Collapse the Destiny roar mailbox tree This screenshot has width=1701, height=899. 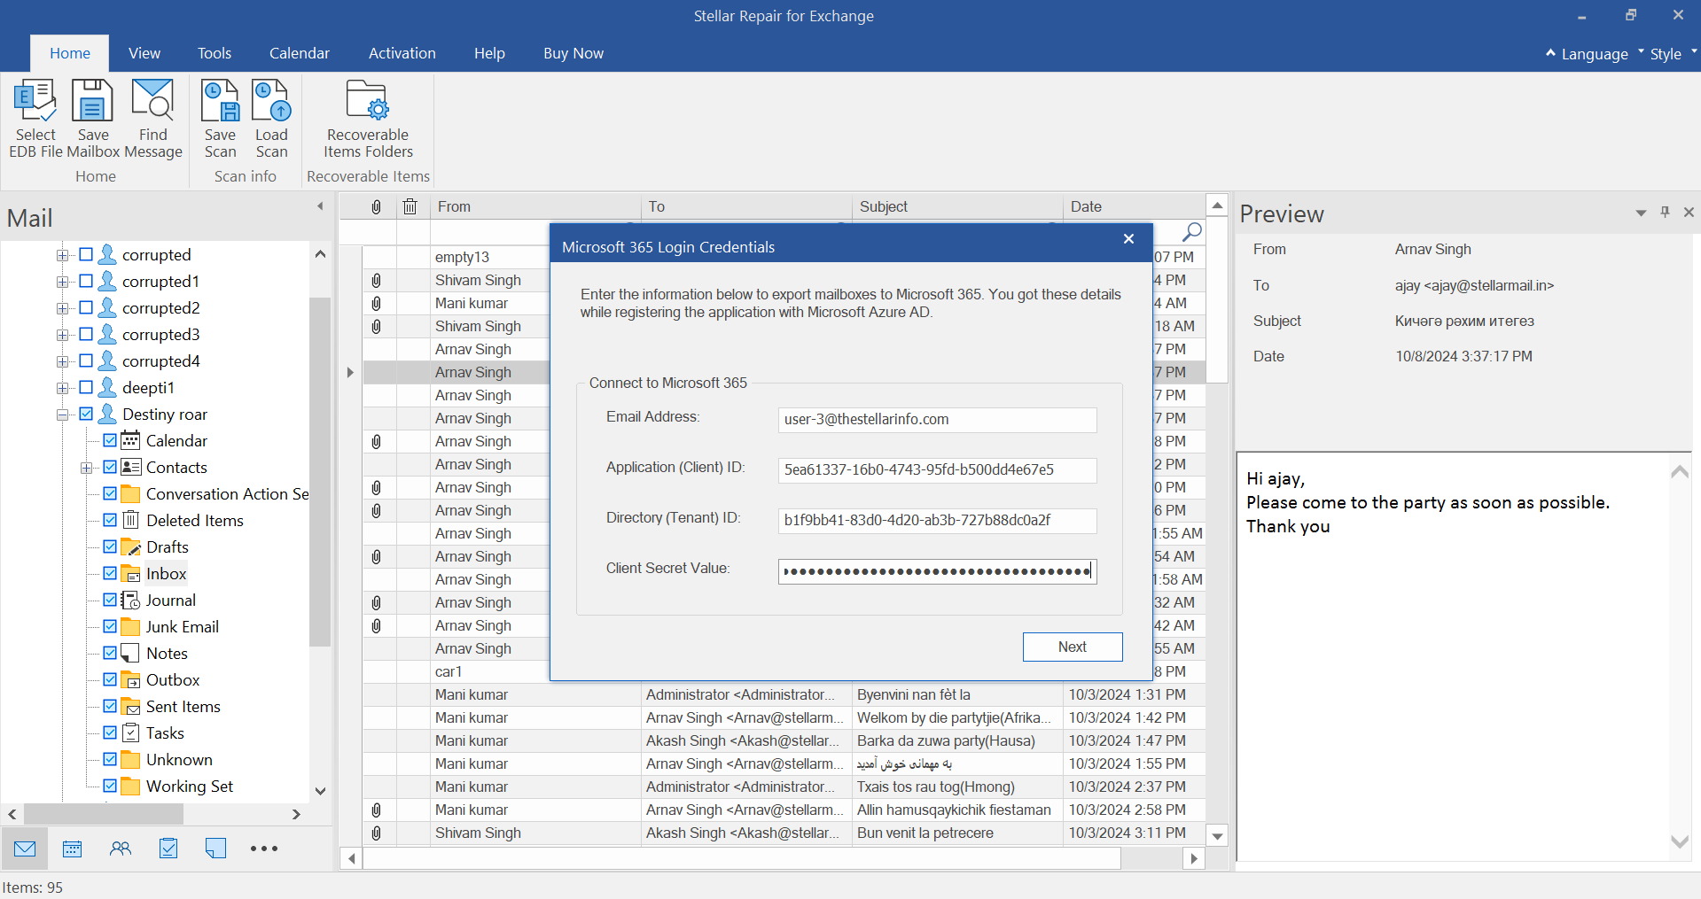pyautogui.click(x=63, y=415)
